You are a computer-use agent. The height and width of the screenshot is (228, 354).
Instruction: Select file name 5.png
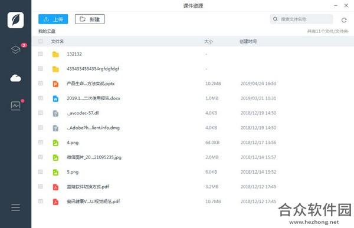tap(73, 172)
